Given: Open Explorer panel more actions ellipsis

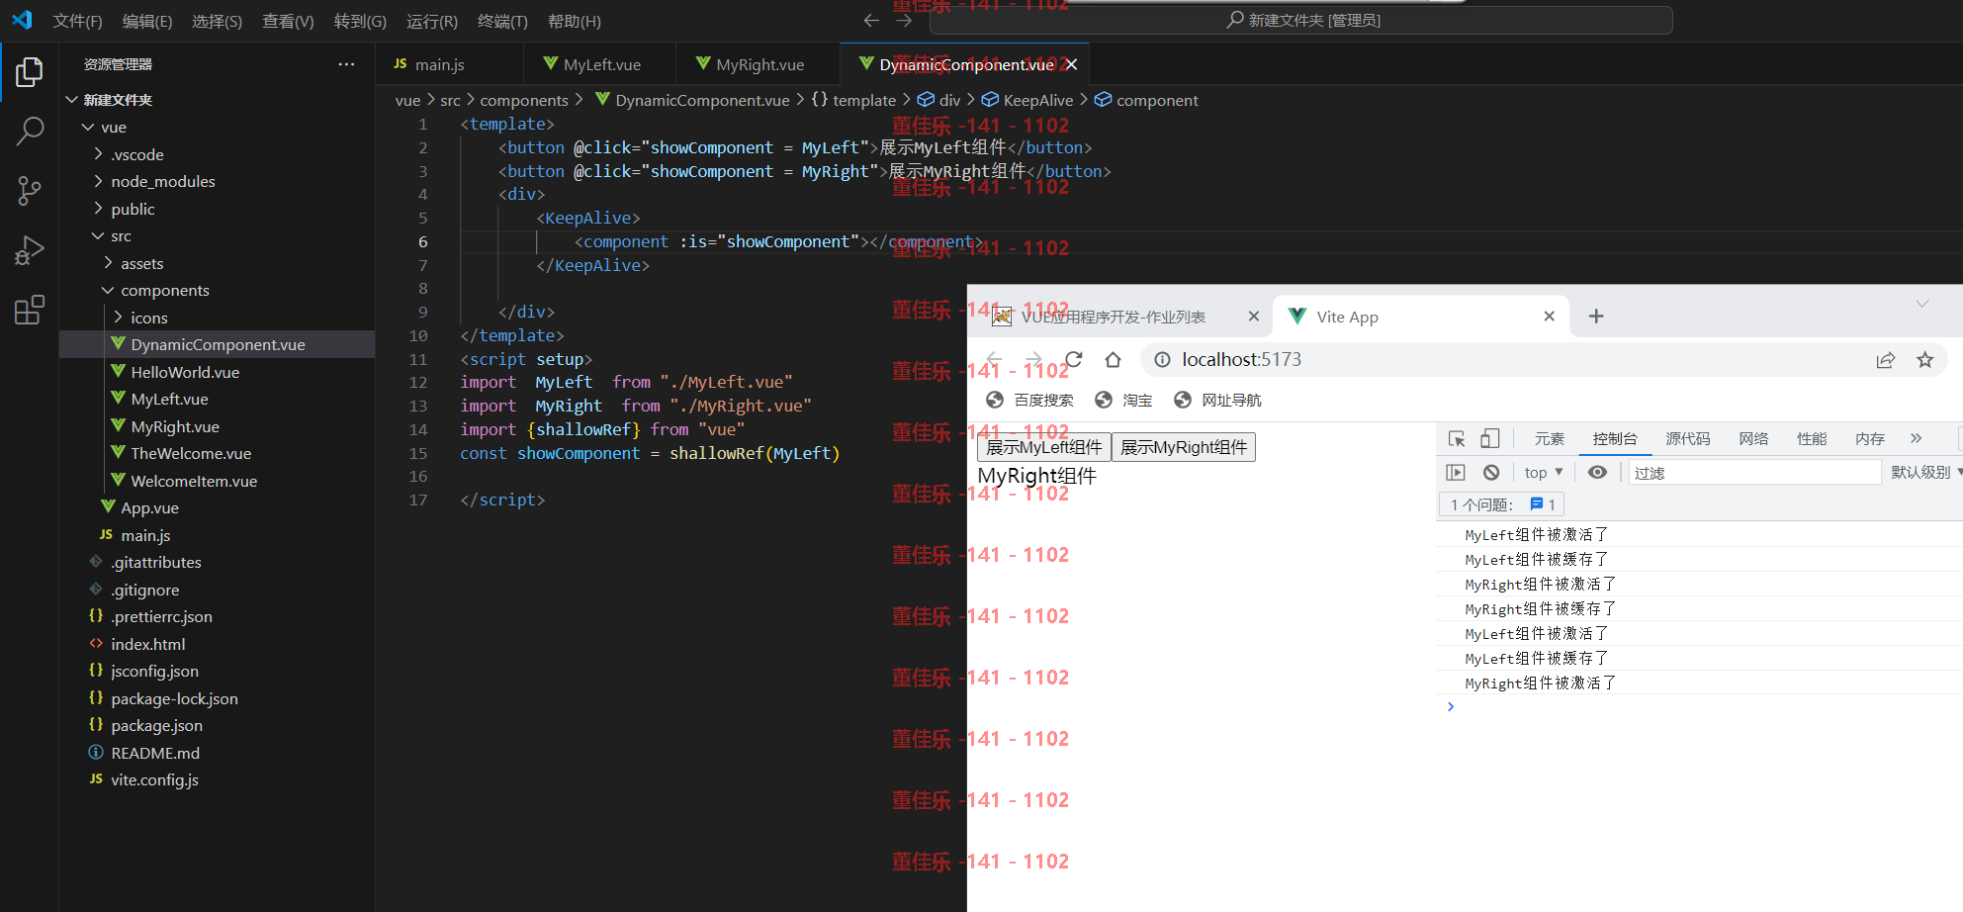Looking at the screenshot, I should [x=346, y=64].
